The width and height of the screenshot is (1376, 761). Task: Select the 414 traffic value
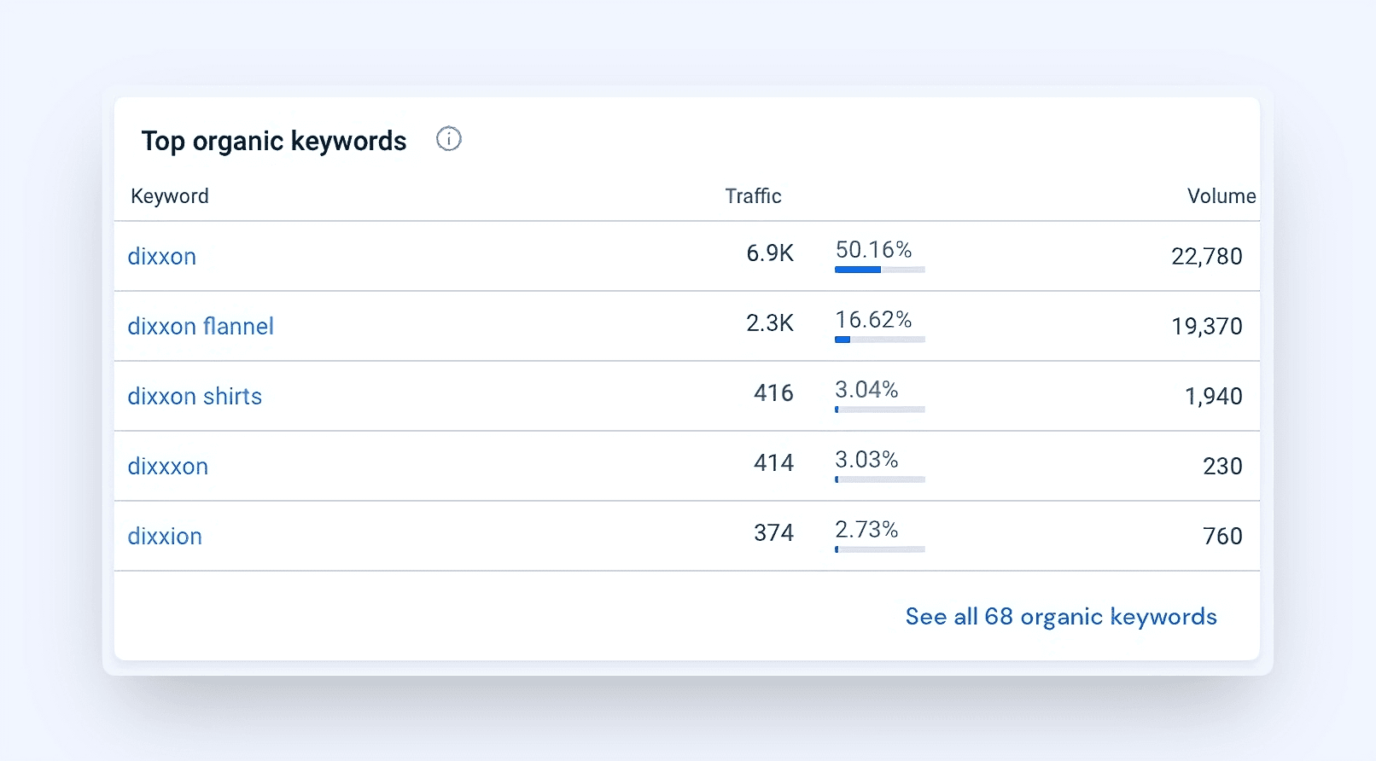pyautogui.click(x=774, y=463)
